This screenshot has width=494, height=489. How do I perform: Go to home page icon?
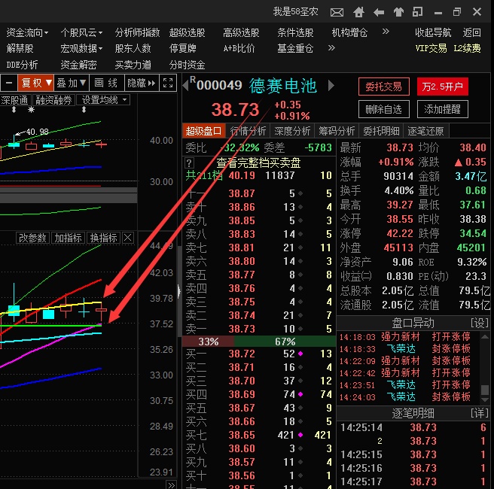pyautogui.click(x=358, y=12)
